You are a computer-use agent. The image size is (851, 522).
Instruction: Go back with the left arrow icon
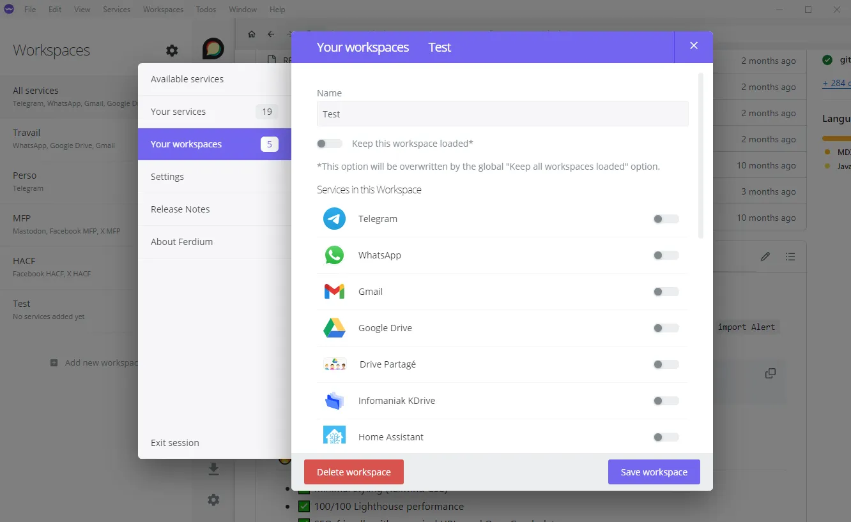pyautogui.click(x=271, y=34)
